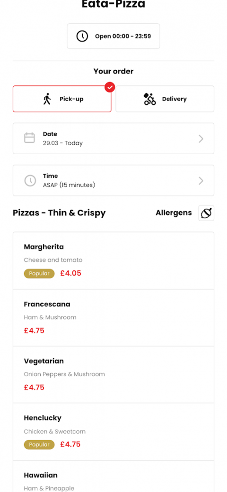
Task: Click the red checkmark badge on Pick-up
Action: coord(109,88)
